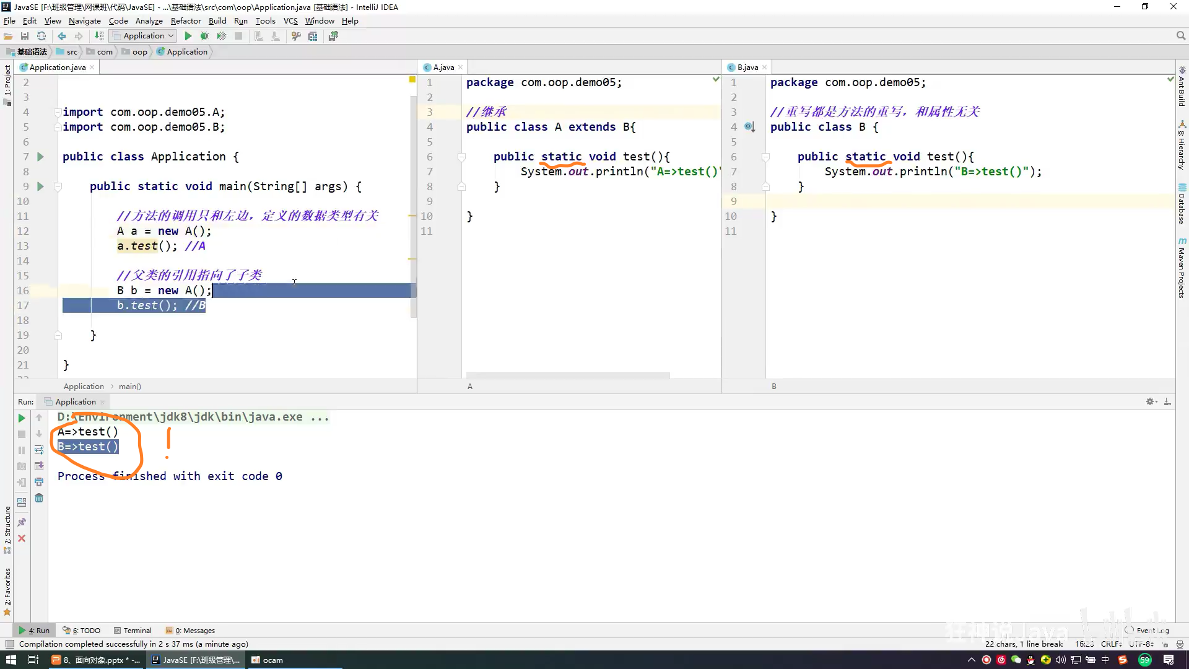1189x669 pixels.
Task: Open Project Structure from the toolbar
Action: [x=313, y=36]
